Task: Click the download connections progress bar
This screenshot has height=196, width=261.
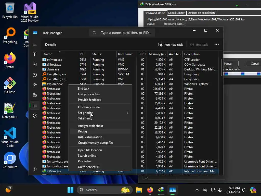Action: click(x=242, y=74)
